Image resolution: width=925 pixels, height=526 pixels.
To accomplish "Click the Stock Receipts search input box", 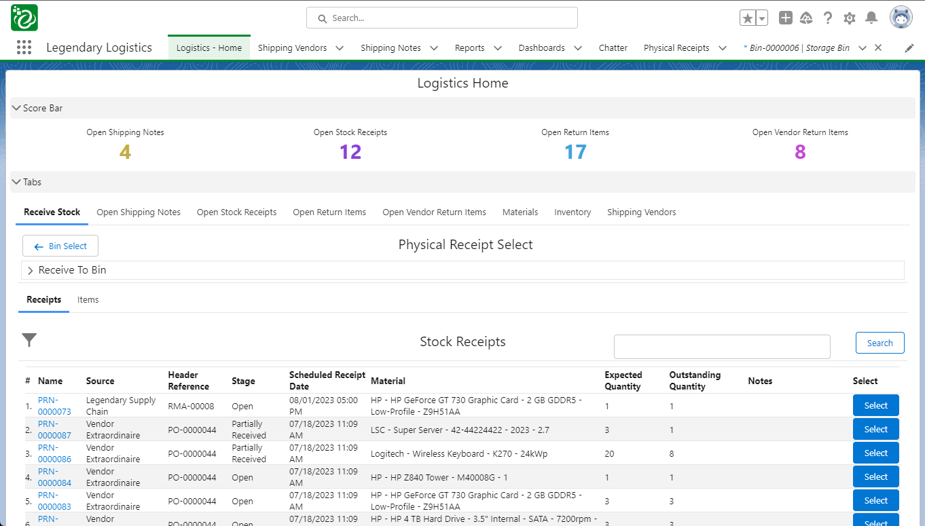I will pos(722,346).
